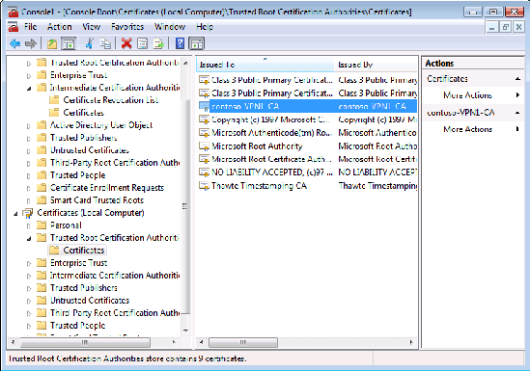
Task: Open the Favorites menu
Action: pyautogui.click(x=127, y=27)
